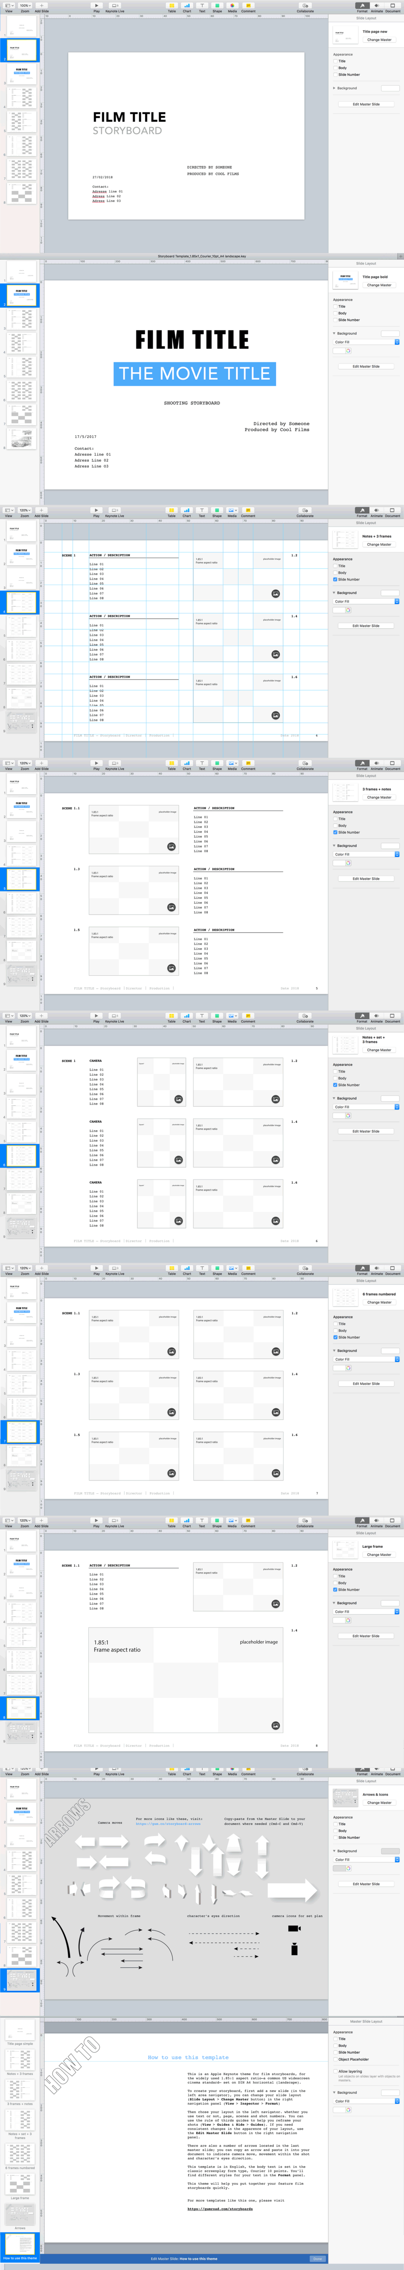Click Table icon in Title page new window

coord(172,5)
